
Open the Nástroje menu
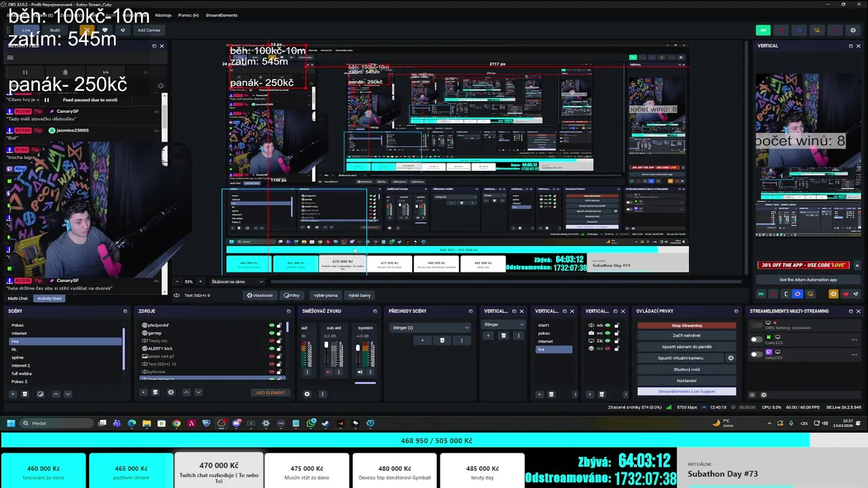[x=163, y=15]
